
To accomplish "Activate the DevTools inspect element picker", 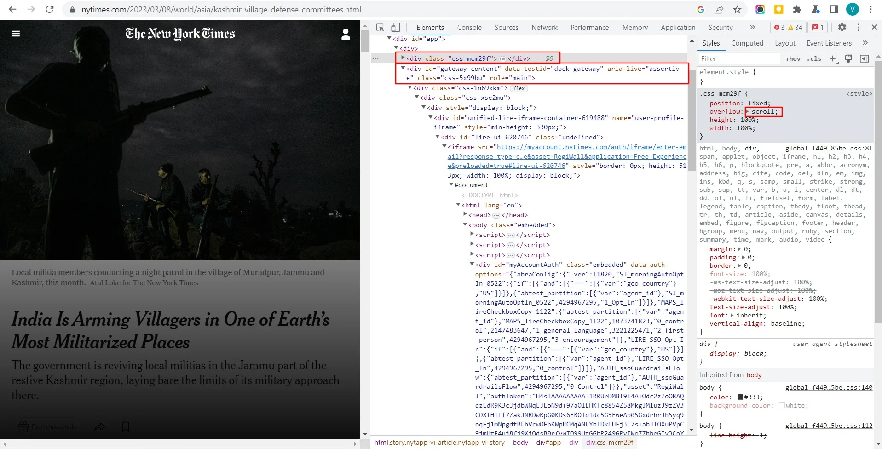I will 380,28.
